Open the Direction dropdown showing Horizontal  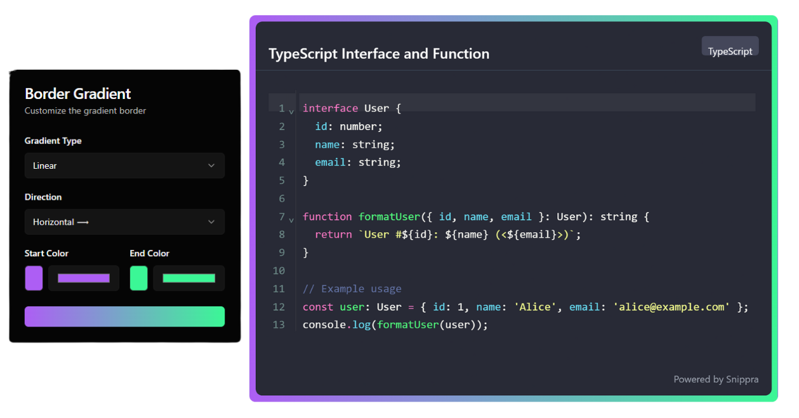click(124, 222)
